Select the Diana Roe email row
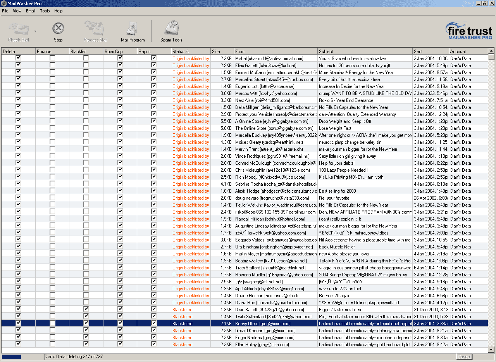 pos(244,302)
